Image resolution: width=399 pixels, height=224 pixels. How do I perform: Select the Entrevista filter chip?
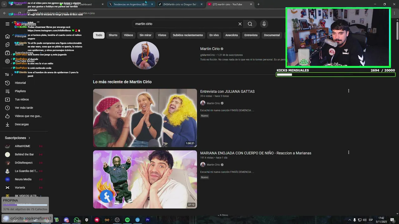[251, 35]
